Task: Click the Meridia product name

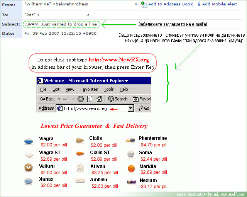Action: pos(148,166)
